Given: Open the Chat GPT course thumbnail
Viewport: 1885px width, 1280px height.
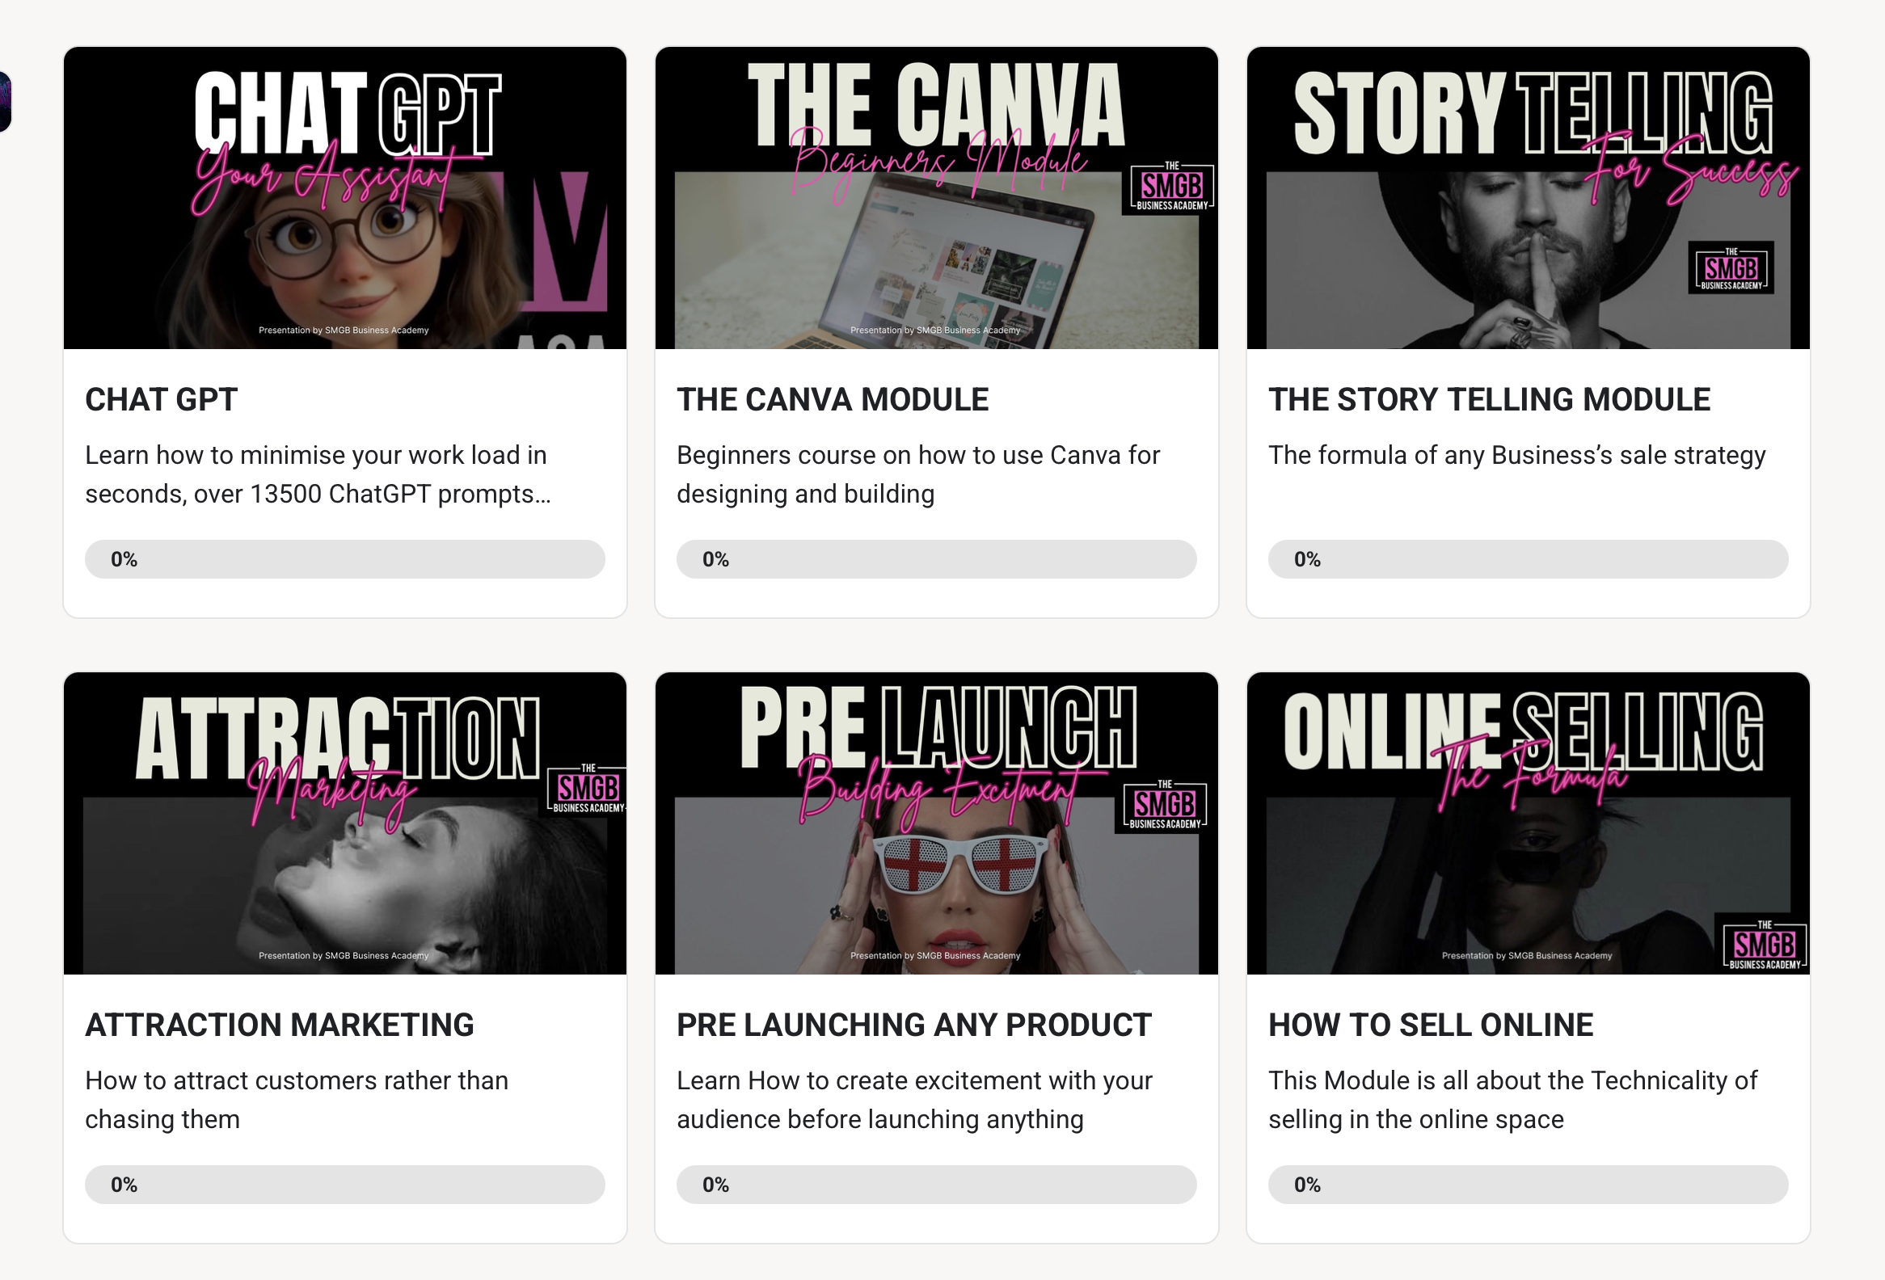Looking at the screenshot, I should pos(344,198).
